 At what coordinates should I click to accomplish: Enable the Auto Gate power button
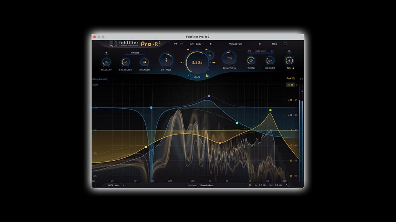coord(249,51)
